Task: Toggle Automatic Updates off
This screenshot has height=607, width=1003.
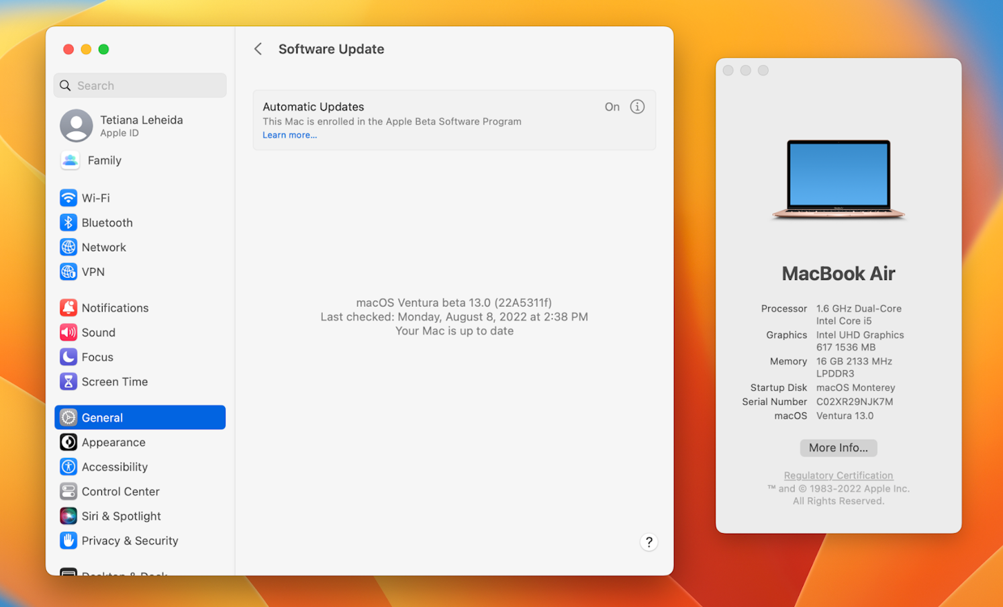Action: [x=612, y=106]
